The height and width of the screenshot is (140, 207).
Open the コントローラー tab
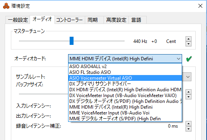[x=70, y=20]
